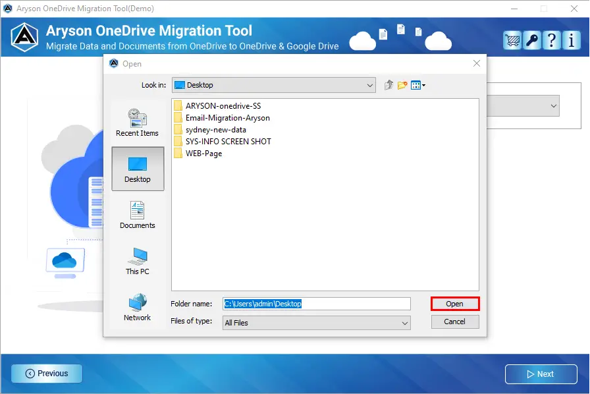The image size is (590, 394).
Task: Click Aryson logo in header banner
Action: [24, 38]
